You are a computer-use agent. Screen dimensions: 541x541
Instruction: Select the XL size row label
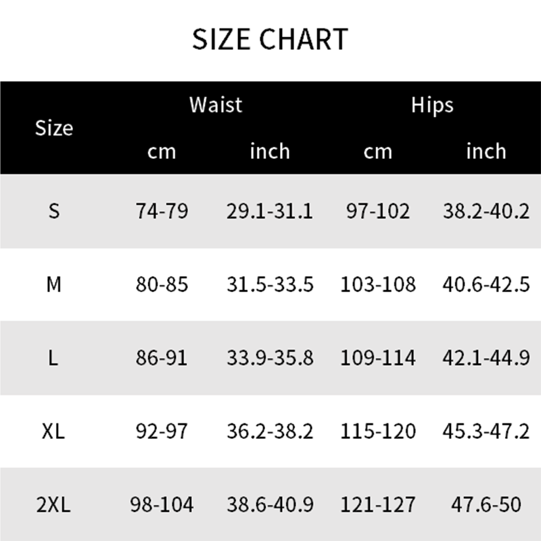click(54, 431)
